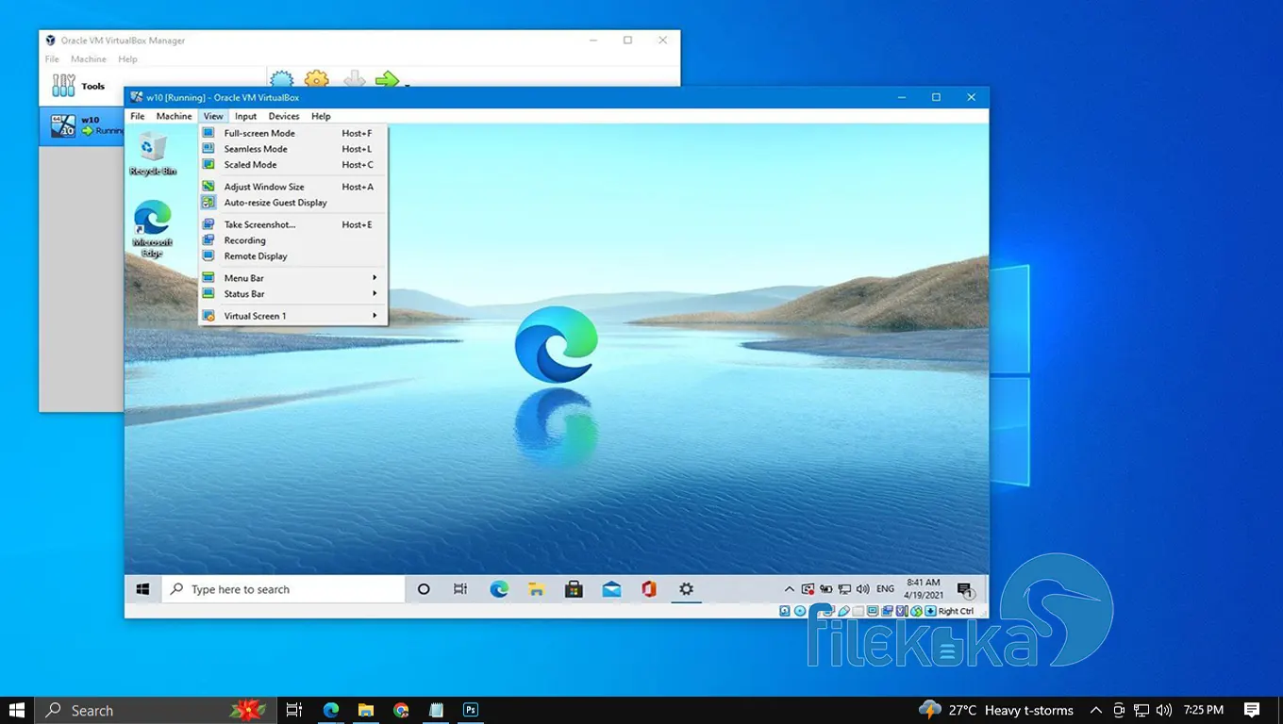Expand host system tray hidden icons chevron

1095,710
